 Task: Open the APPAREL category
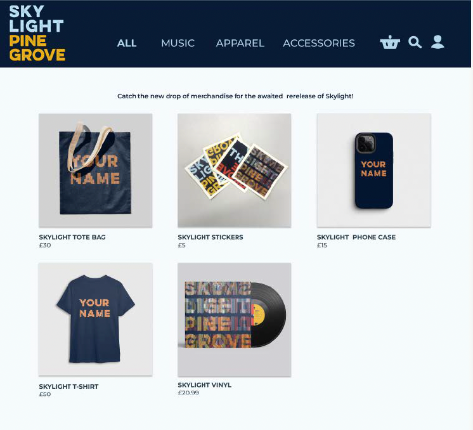(240, 43)
